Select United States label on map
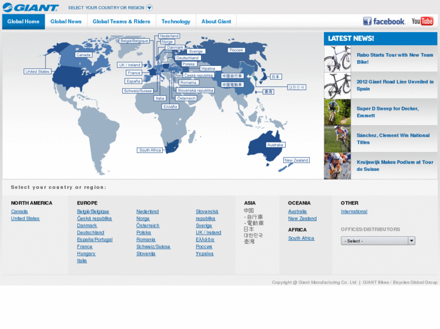Screen dimensions: 440x329 coord(38,72)
